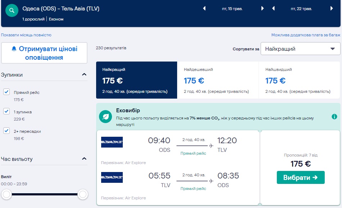Click Отримувати цінові оповіщення alert button
342x208 pixels.
click(x=44, y=53)
